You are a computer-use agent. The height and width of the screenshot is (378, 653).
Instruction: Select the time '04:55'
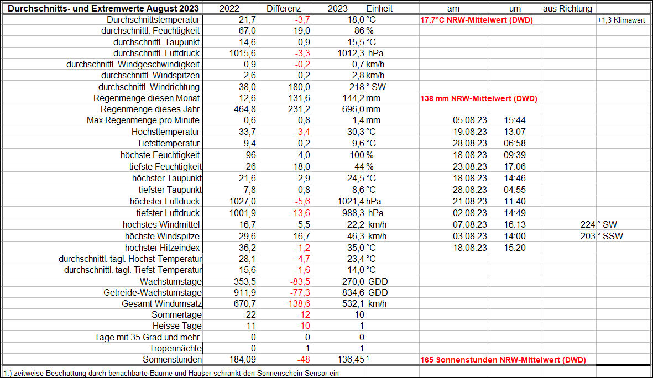point(515,190)
